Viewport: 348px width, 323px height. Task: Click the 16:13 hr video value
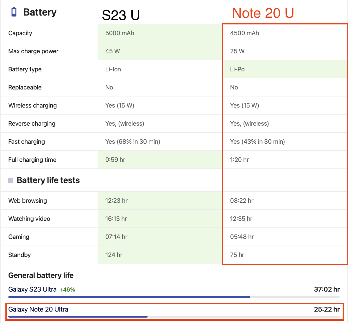(116, 219)
